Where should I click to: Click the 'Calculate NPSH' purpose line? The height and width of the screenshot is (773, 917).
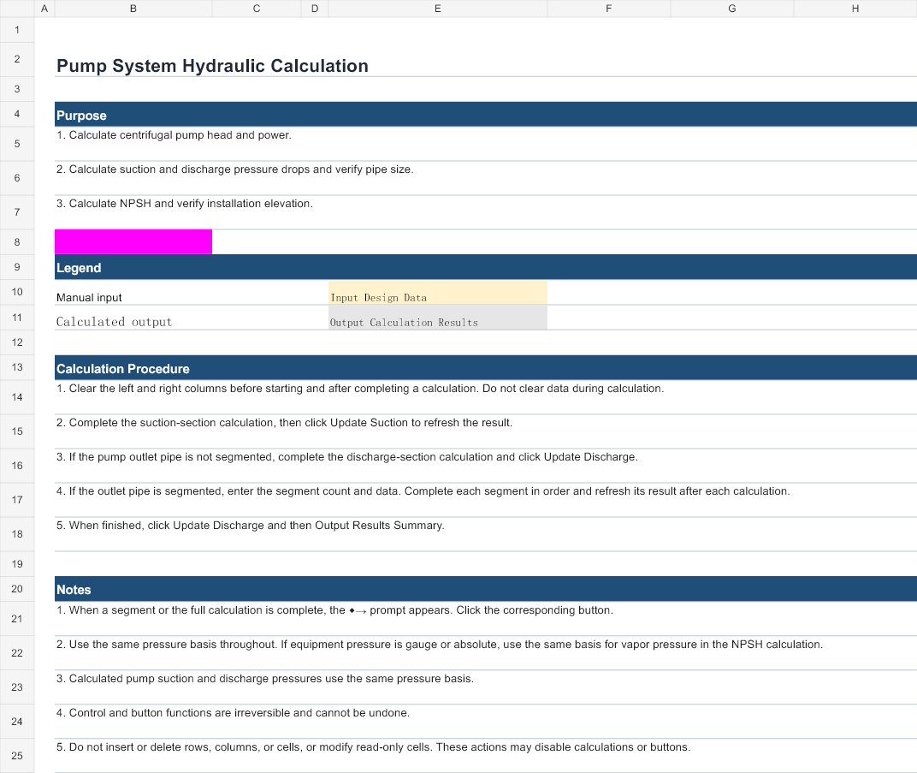coord(486,211)
